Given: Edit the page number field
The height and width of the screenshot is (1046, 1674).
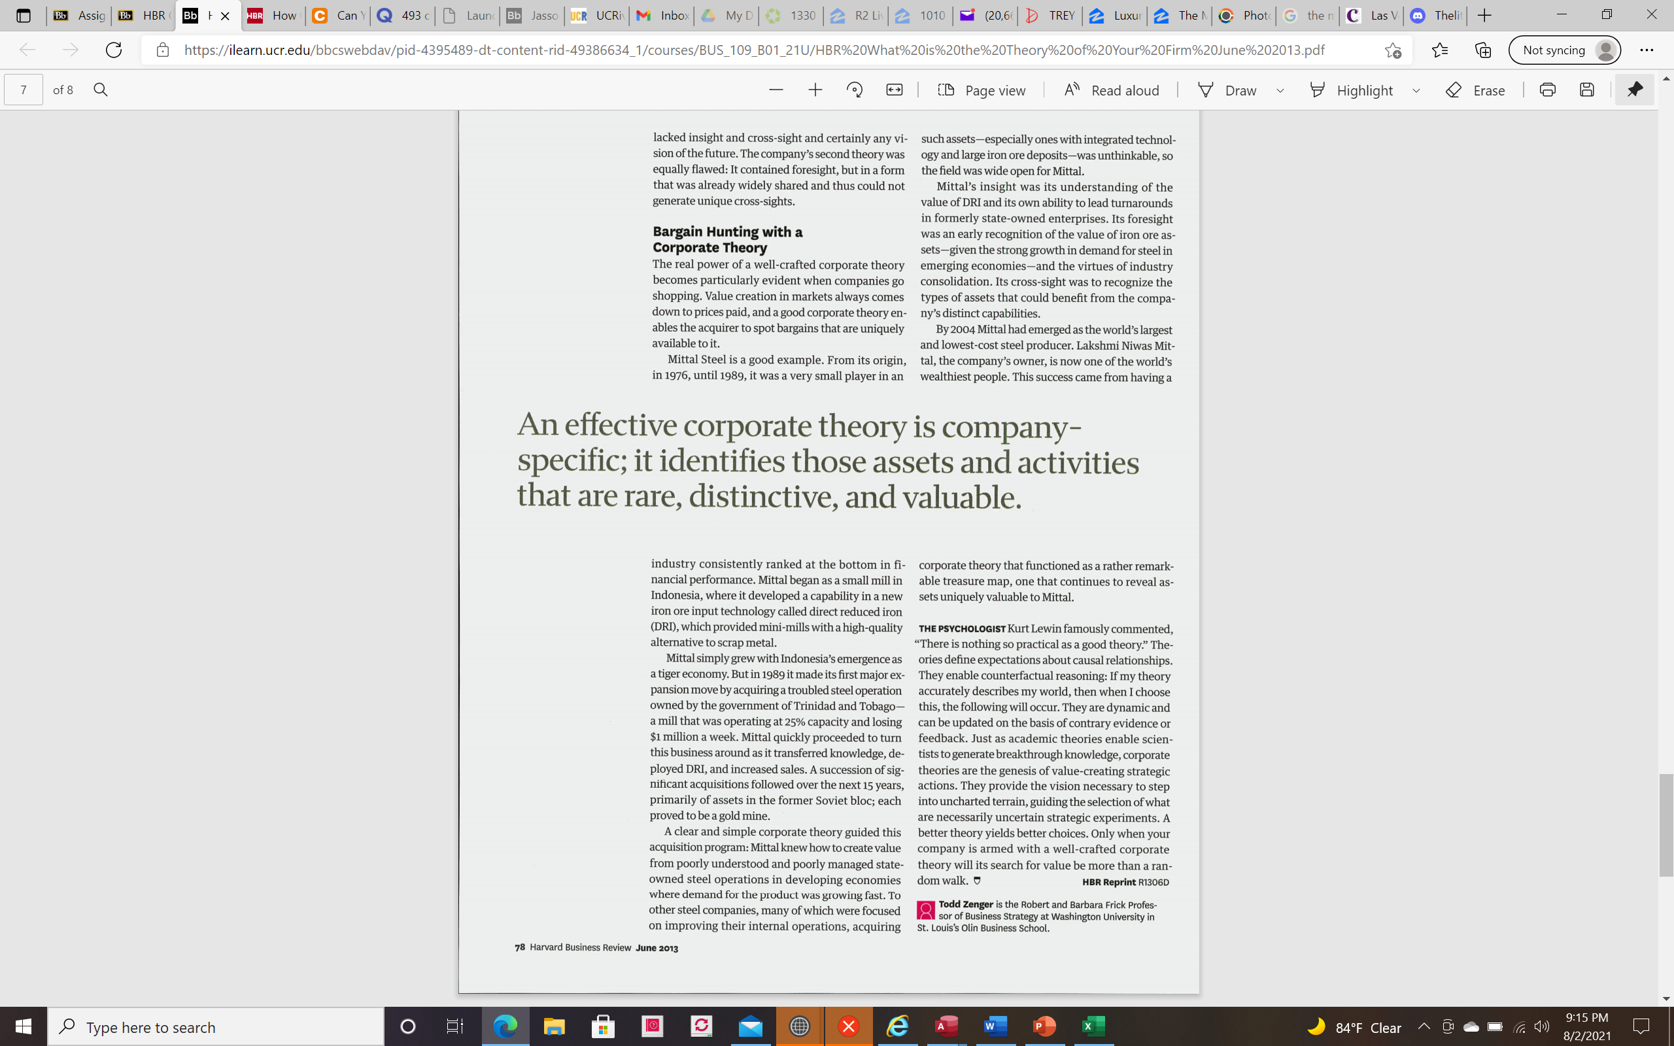Looking at the screenshot, I should [24, 90].
